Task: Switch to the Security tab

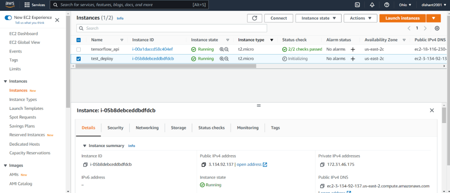Action: 116,128
